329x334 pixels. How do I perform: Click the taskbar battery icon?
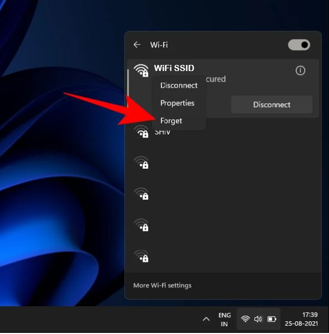[272, 319]
